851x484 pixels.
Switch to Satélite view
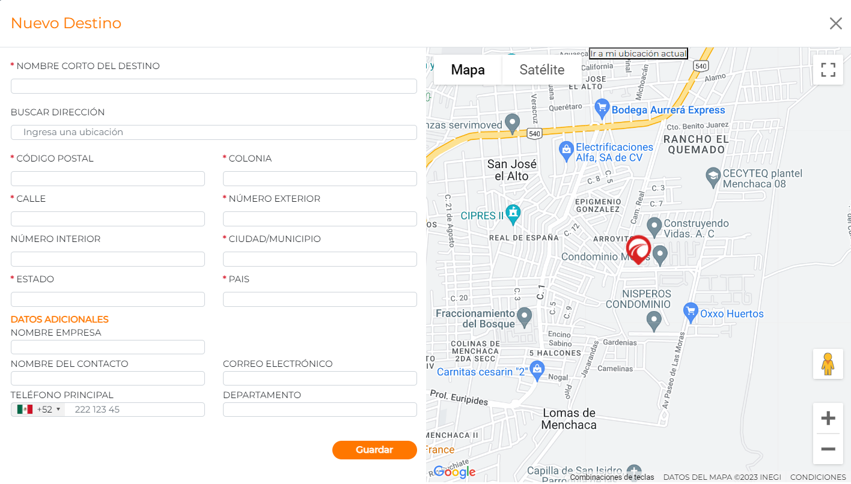[x=541, y=70]
